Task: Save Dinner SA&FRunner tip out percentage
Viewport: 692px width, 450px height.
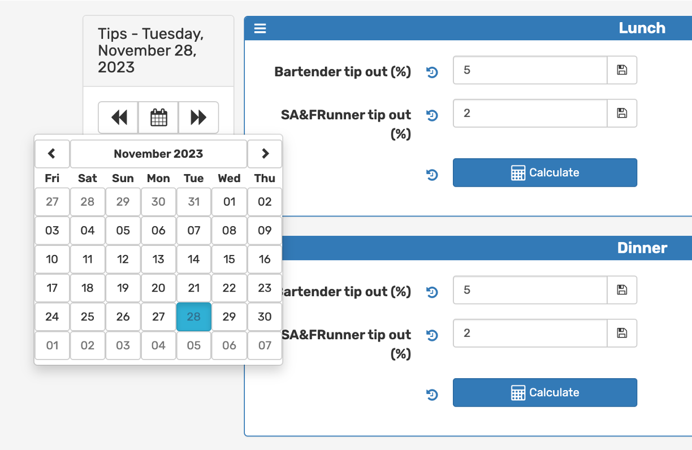Action: click(x=622, y=333)
